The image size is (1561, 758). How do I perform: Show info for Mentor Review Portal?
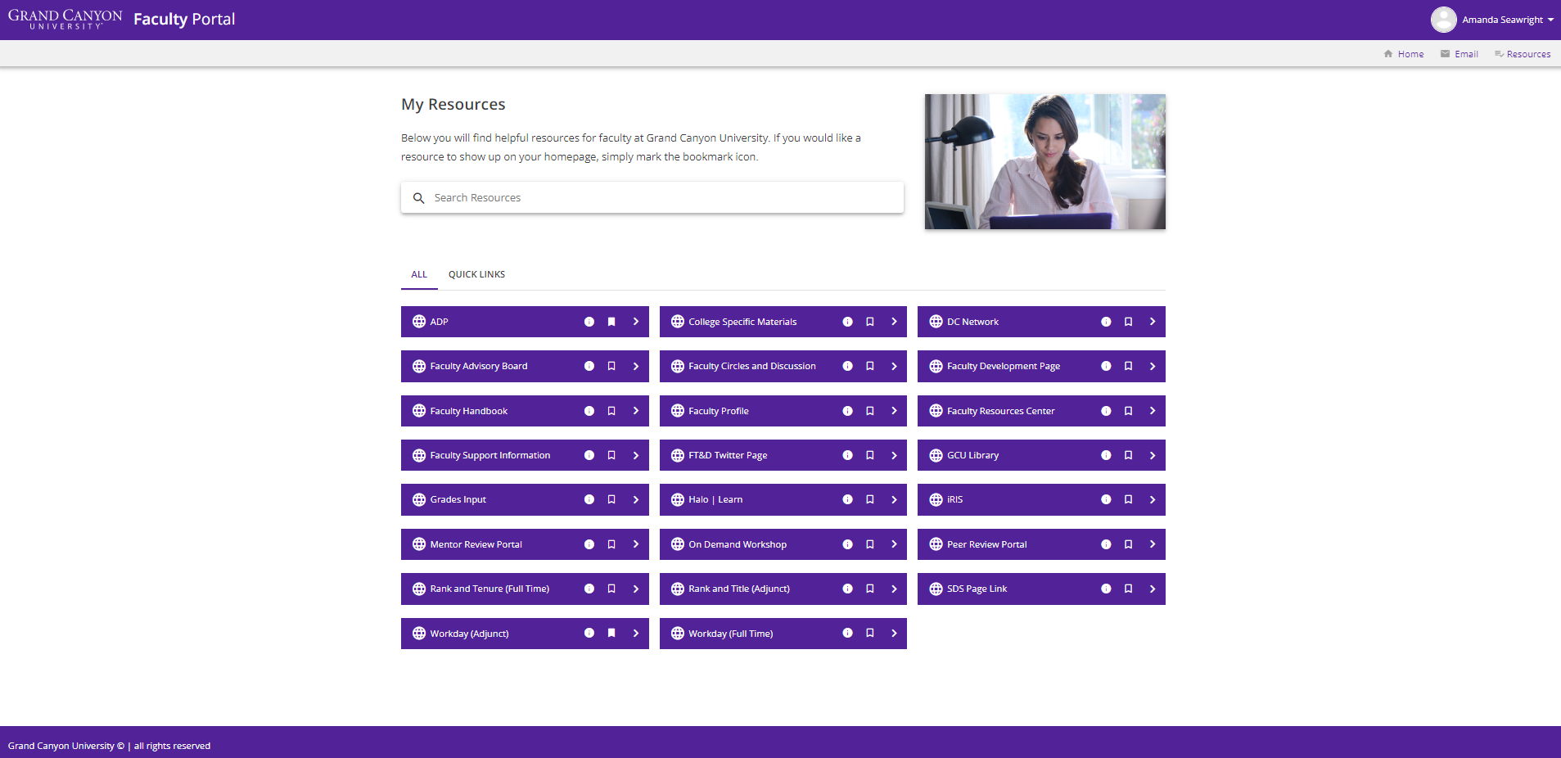pyautogui.click(x=589, y=544)
